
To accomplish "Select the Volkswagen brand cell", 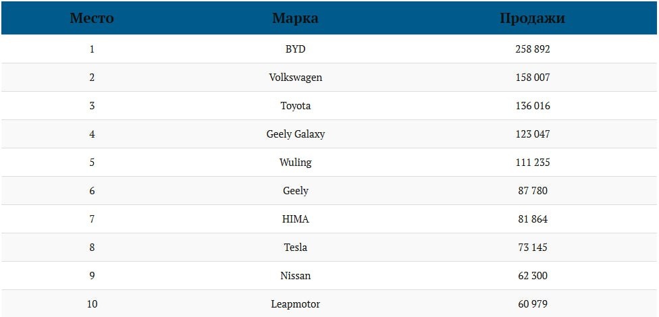I will [x=296, y=78].
